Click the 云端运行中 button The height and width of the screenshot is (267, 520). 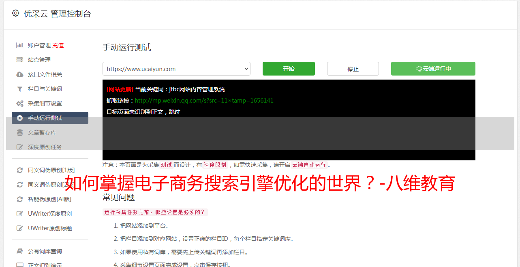(433, 69)
